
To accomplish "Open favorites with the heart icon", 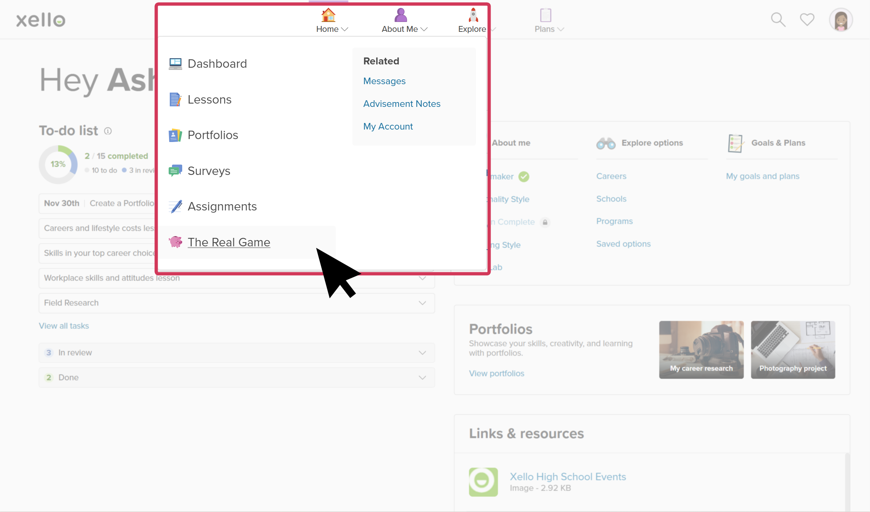I will (x=807, y=19).
